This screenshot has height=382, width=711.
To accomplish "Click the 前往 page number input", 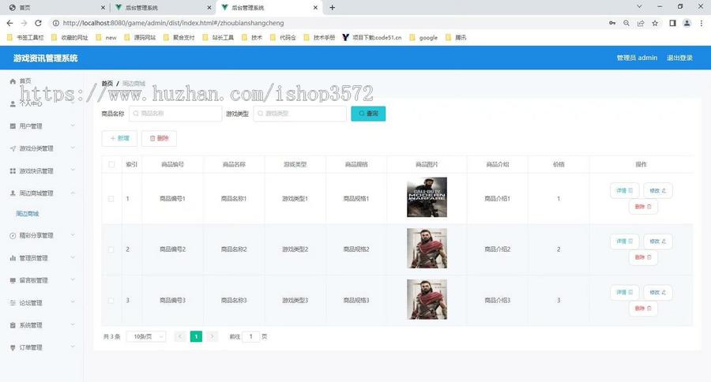I will pos(250,337).
